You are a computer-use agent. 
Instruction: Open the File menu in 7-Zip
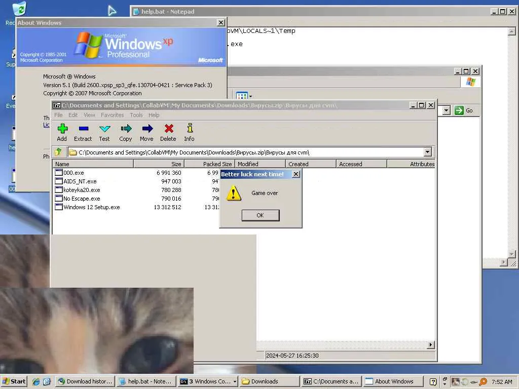tap(58, 115)
